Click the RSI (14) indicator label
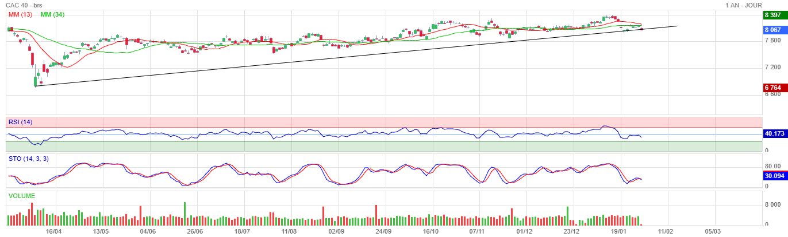This screenshot has width=788, height=237. point(20,121)
